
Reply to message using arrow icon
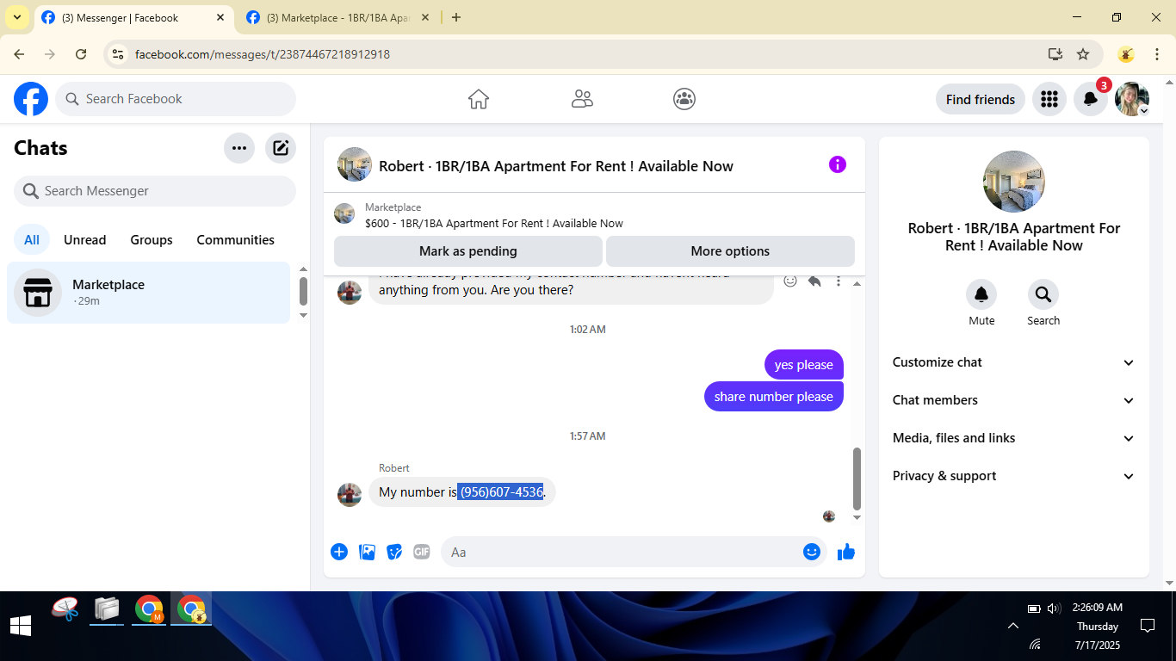click(814, 281)
